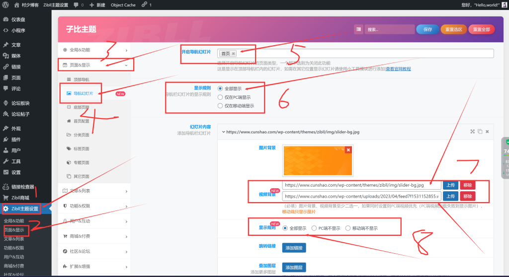
Task: Click the WordPress logo icon in admin bar
Action: coord(5,5)
